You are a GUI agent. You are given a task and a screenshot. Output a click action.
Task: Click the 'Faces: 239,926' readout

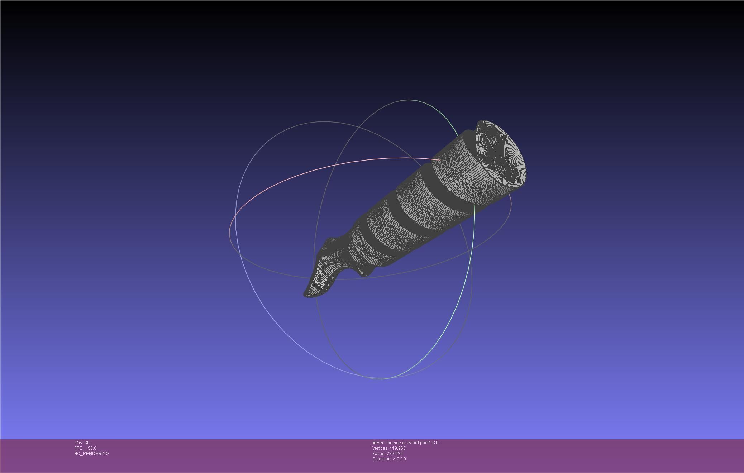pyautogui.click(x=387, y=454)
